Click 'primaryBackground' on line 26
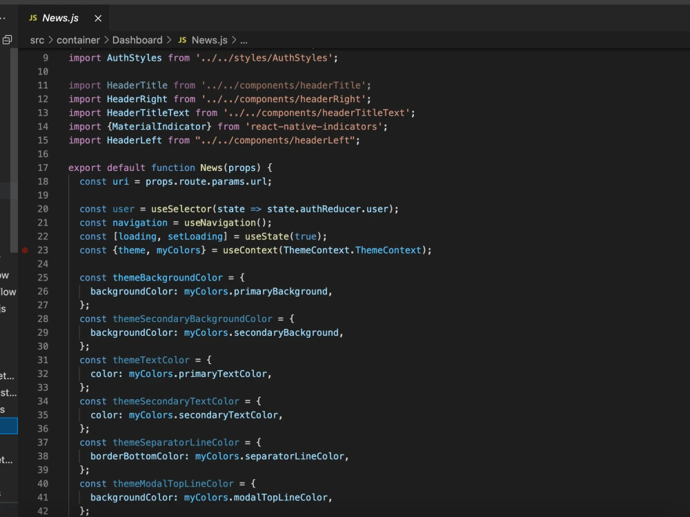690x517 pixels. pos(280,292)
